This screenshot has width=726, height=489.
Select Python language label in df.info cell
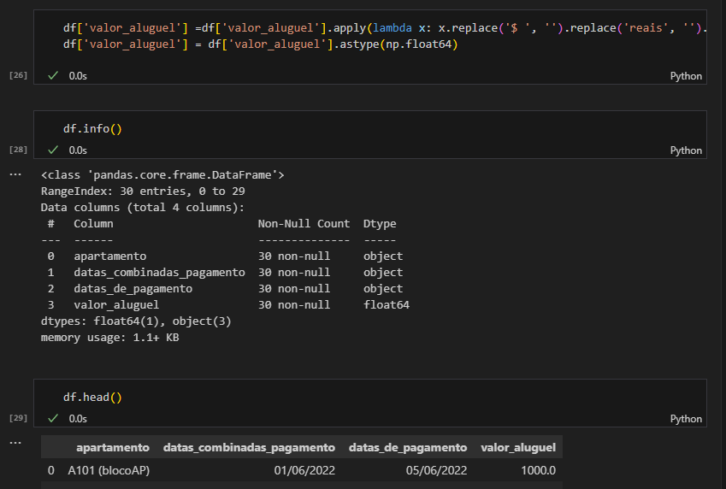(x=686, y=150)
